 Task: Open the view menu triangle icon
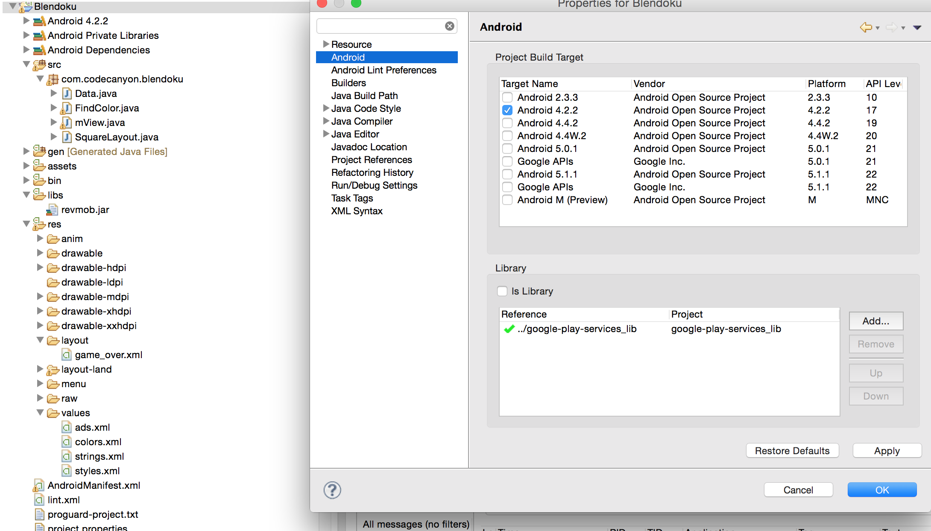tap(917, 27)
